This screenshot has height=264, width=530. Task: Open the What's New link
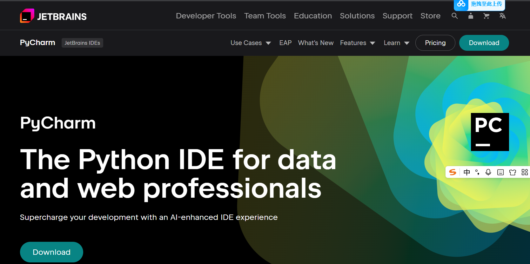coord(316,43)
